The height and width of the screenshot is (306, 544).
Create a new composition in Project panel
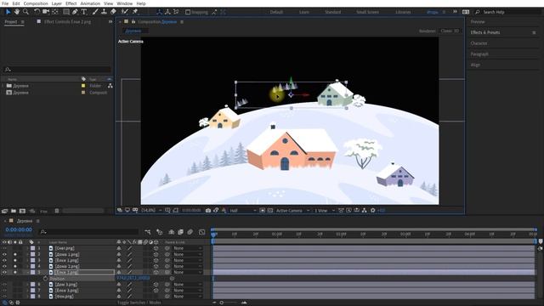22,211
